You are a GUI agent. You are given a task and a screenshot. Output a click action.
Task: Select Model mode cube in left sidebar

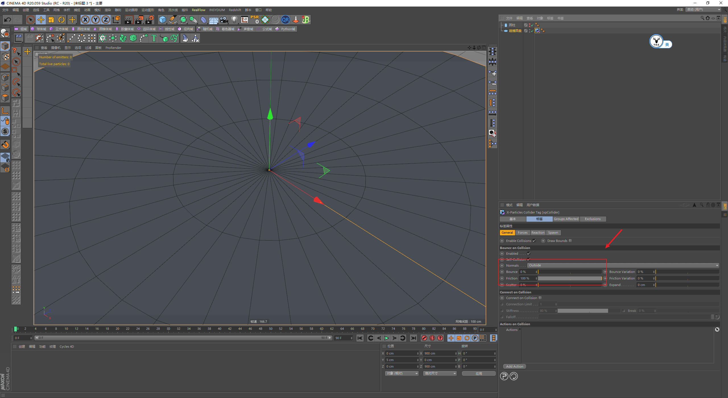pyautogui.click(x=5, y=46)
